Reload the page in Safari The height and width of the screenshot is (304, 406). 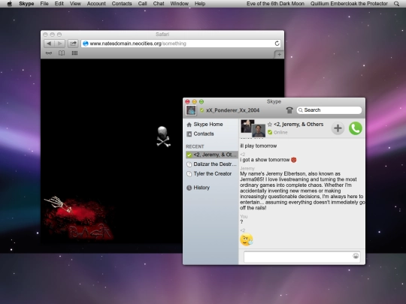click(277, 44)
